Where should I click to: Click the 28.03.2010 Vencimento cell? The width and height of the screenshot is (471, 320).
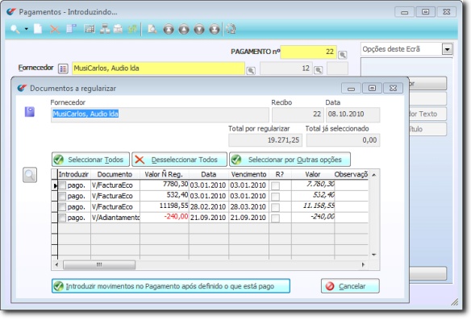pos(248,207)
